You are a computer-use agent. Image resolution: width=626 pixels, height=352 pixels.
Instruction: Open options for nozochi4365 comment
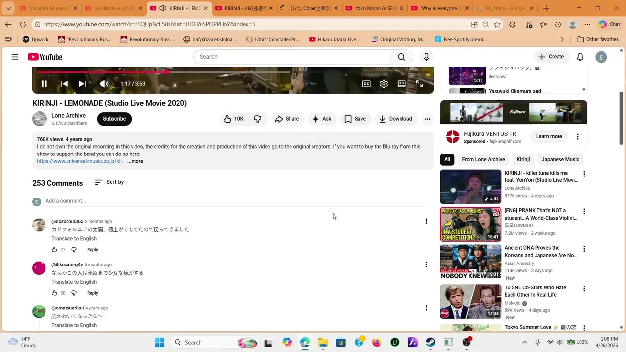426,221
